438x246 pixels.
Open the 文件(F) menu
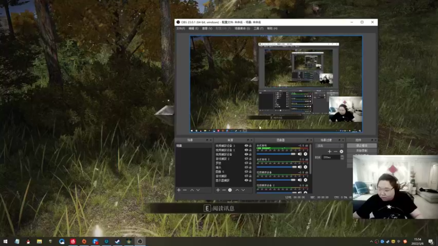coord(181,28)
